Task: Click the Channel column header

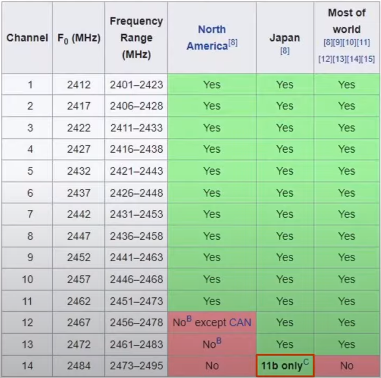Action: [x=27, y=38]
